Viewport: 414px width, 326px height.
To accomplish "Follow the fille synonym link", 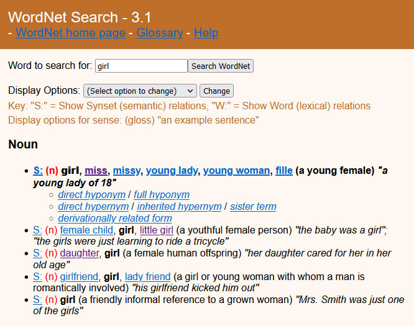I will point(284,171).
